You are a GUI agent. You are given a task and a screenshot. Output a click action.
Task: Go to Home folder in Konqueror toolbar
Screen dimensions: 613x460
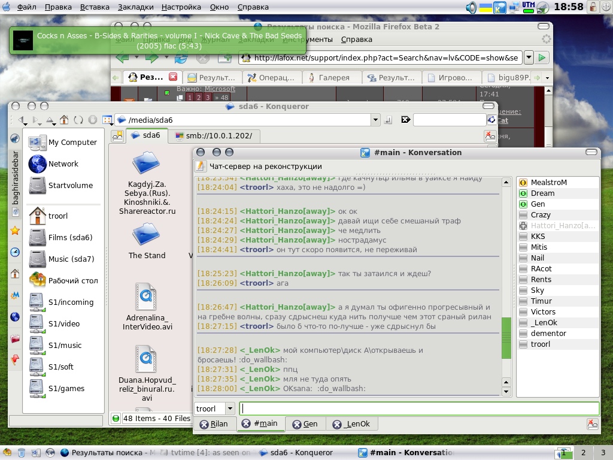tap(63, 120)
